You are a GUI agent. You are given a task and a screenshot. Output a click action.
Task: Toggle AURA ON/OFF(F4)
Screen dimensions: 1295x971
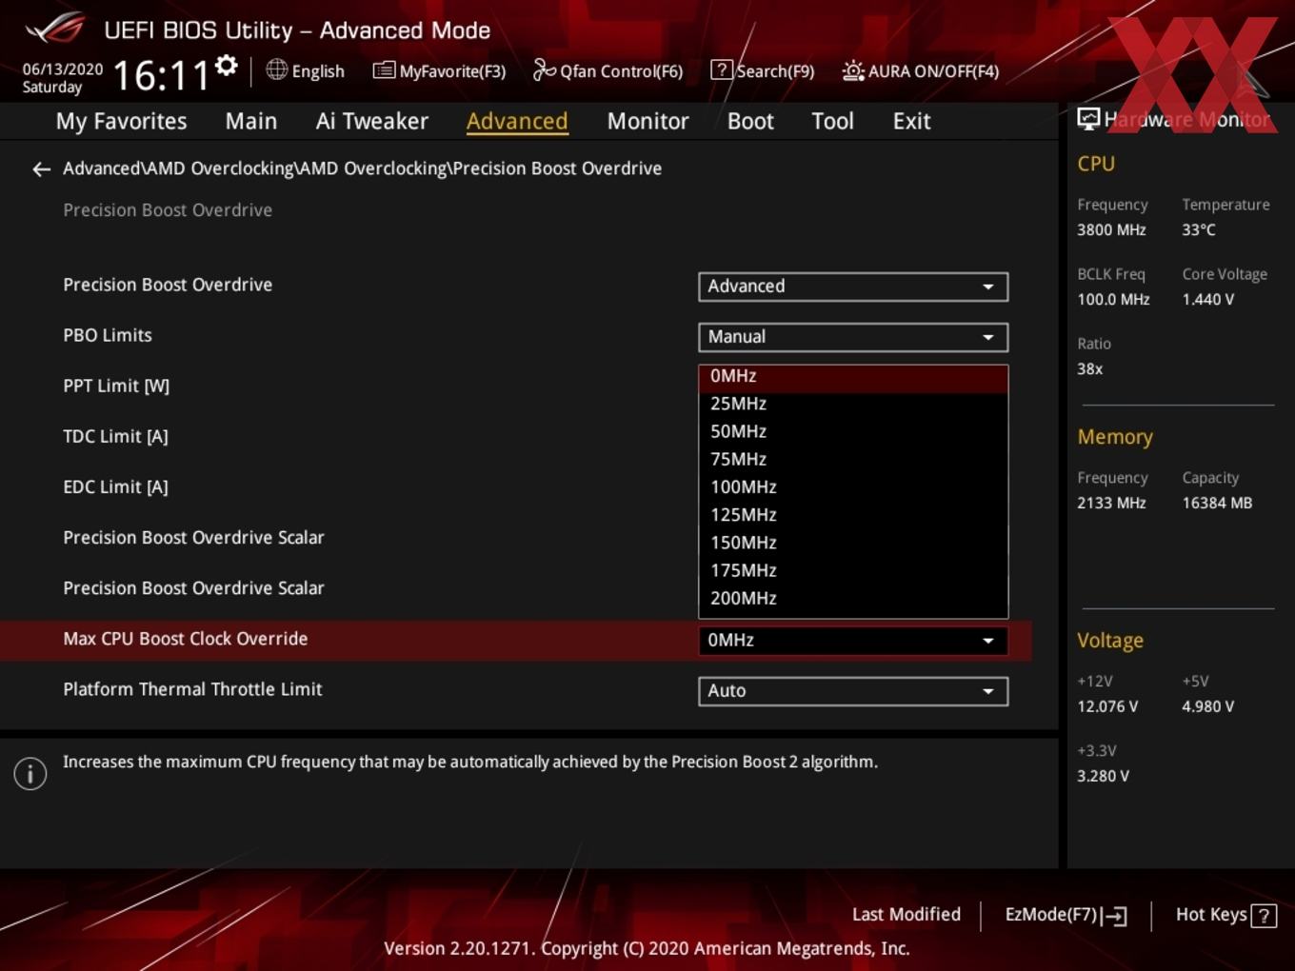[921, 70]
